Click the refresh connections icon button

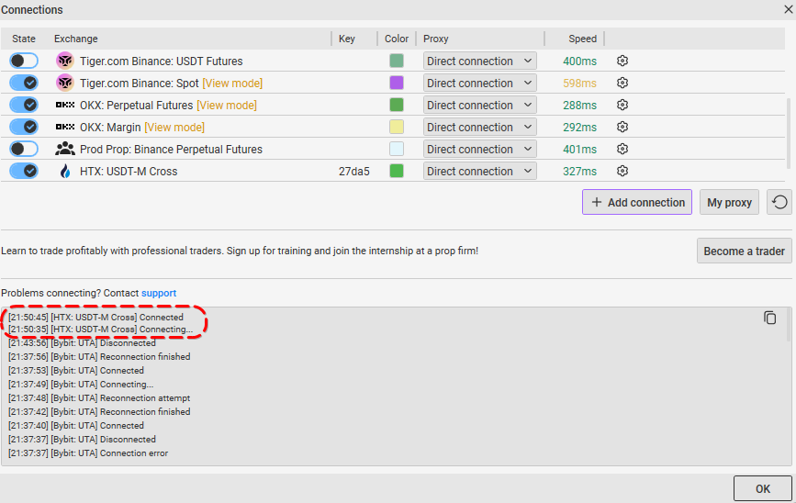point(779,202)
